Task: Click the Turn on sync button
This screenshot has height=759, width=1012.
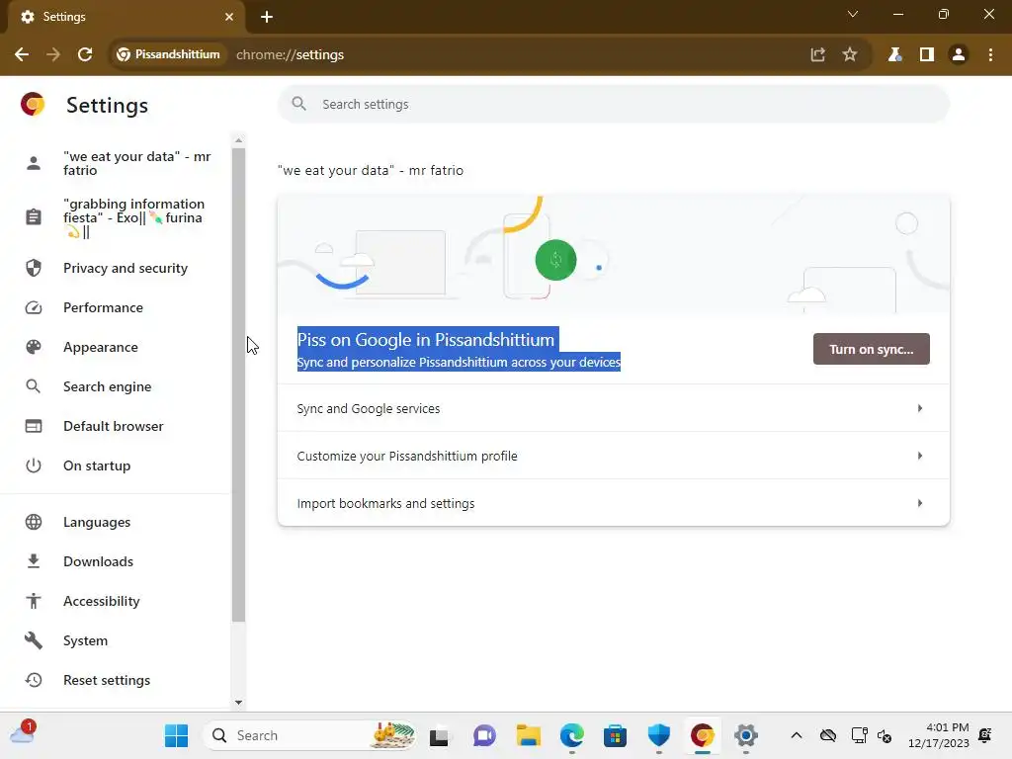Action: pos(871,349)
